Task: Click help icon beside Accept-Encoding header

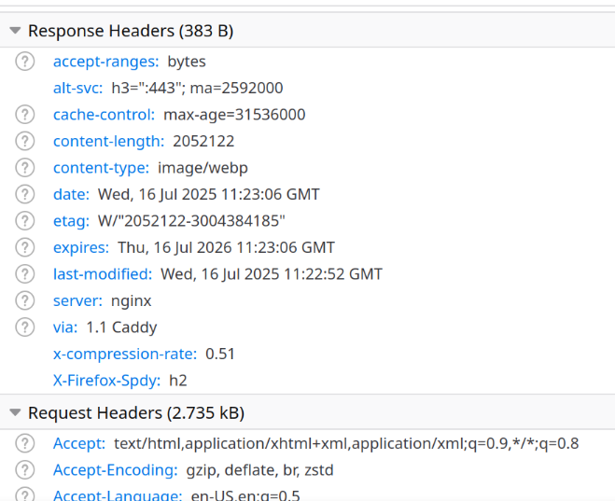Action: 24,470
